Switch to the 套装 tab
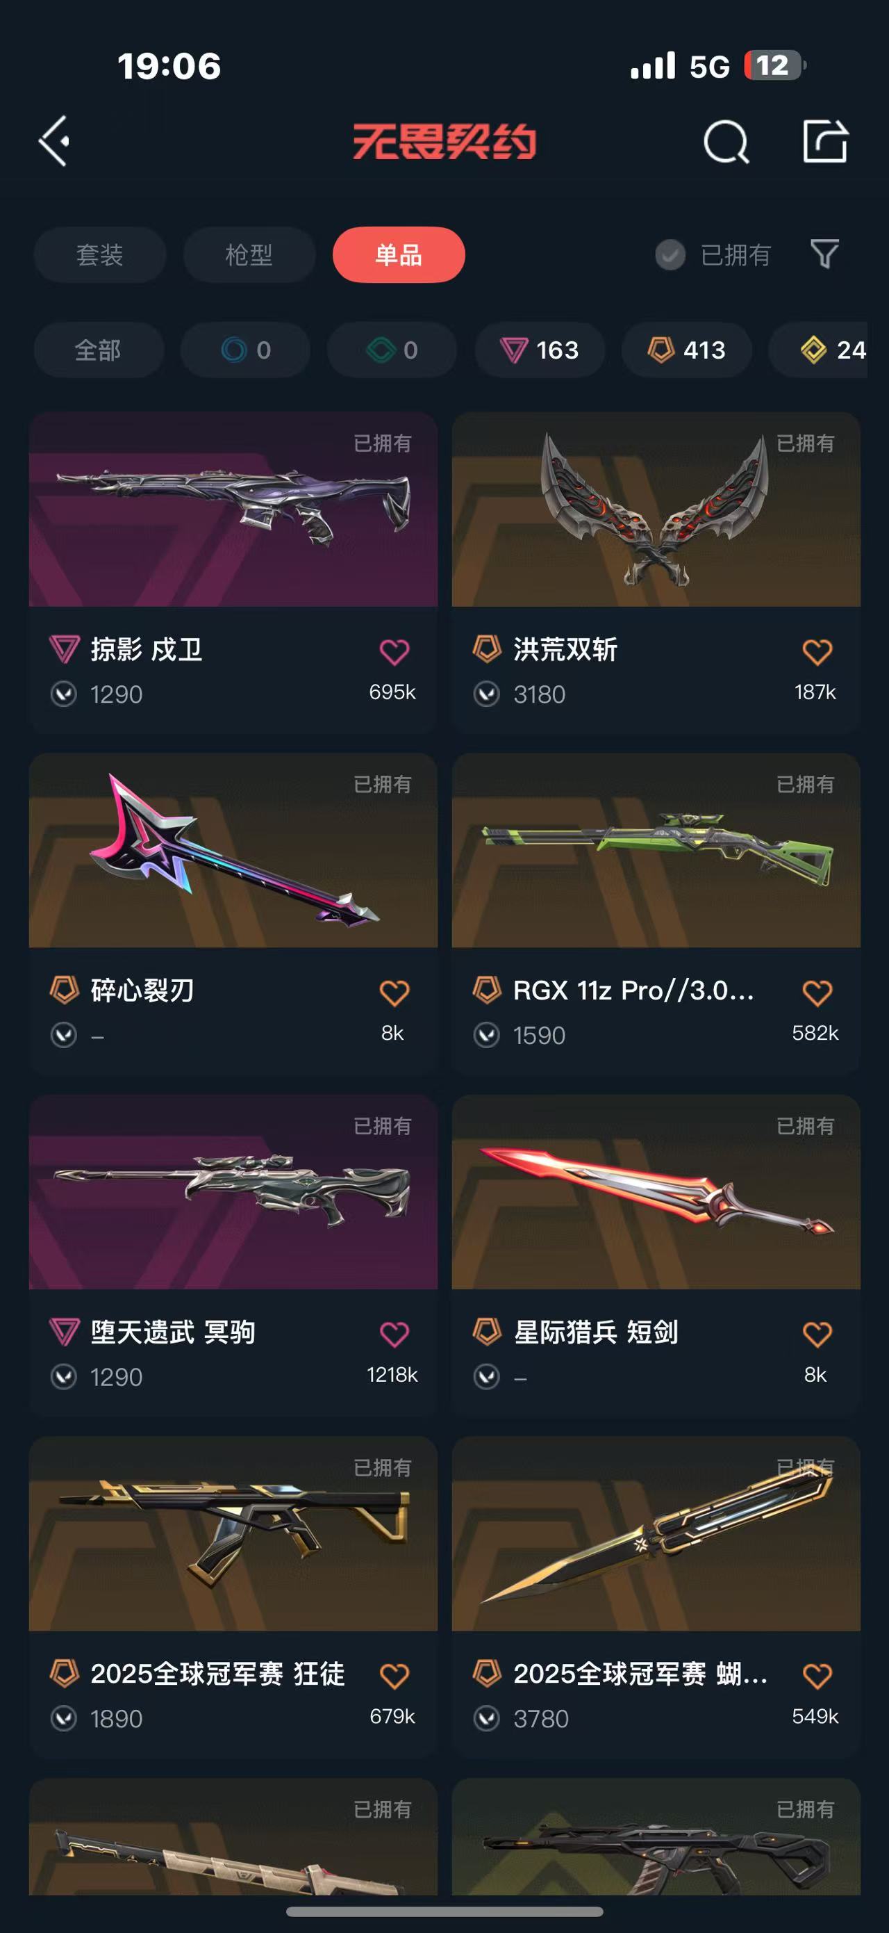The width and height of the screenshot is (889, 1933). coord(100,254)
